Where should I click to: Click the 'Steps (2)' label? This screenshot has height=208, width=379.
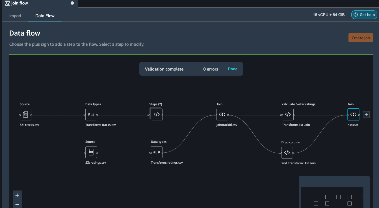(x=155, y=104)
